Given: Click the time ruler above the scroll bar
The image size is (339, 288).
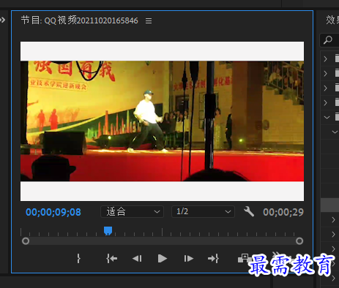Looking at the screenshot, I should (162, 232).
